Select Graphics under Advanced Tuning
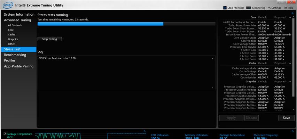 [13, 39]
